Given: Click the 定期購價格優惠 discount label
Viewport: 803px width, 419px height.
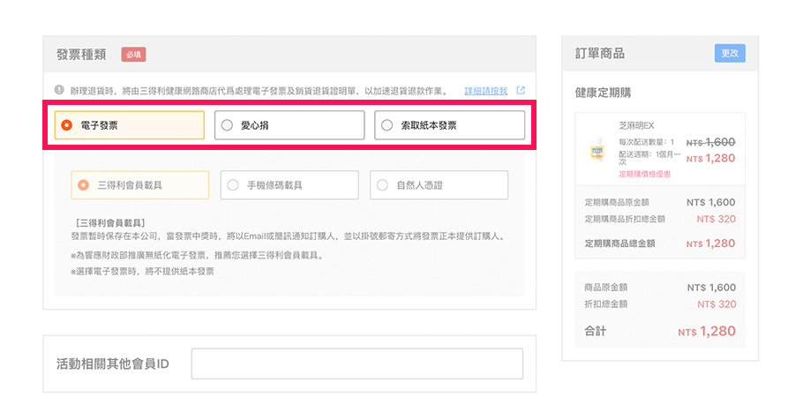Looking at the screenshot, I should click(x=644, y=174).
